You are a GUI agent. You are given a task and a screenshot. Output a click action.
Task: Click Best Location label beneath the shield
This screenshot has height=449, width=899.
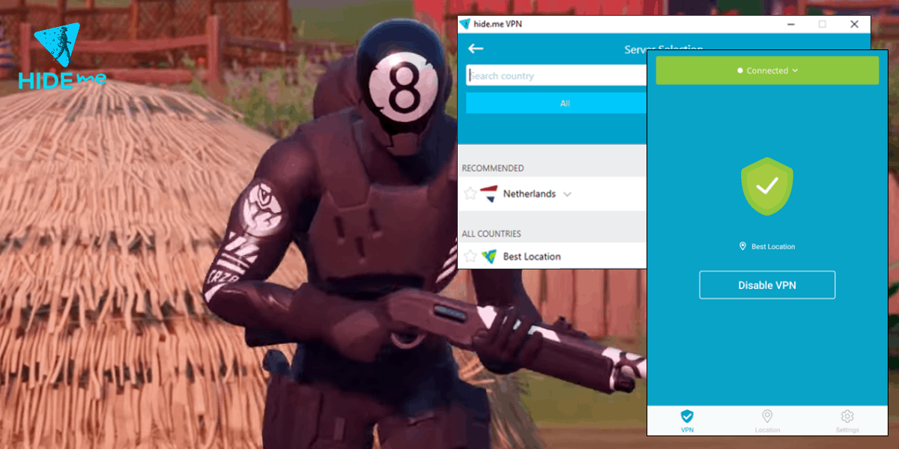tap(773, 247)
